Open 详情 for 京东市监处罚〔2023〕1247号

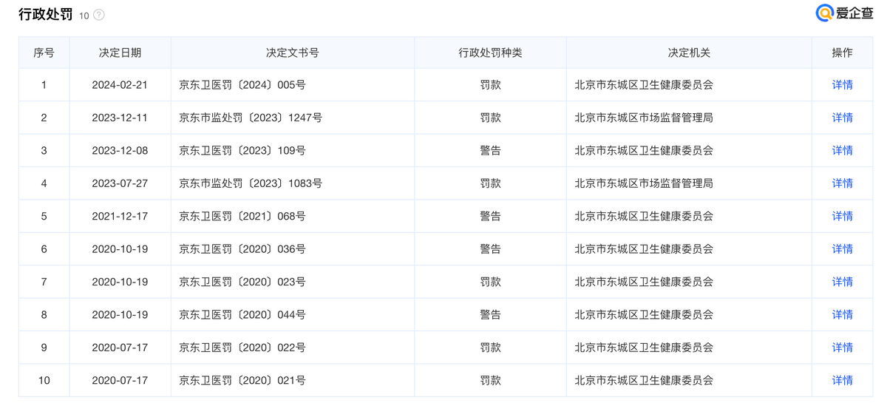tap(842, 118)
